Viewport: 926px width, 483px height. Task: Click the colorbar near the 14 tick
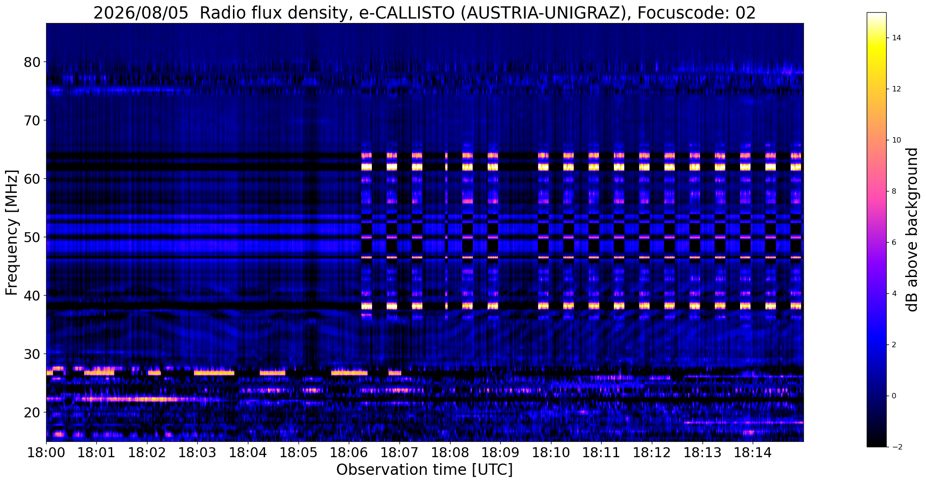(x=876, y=38)
